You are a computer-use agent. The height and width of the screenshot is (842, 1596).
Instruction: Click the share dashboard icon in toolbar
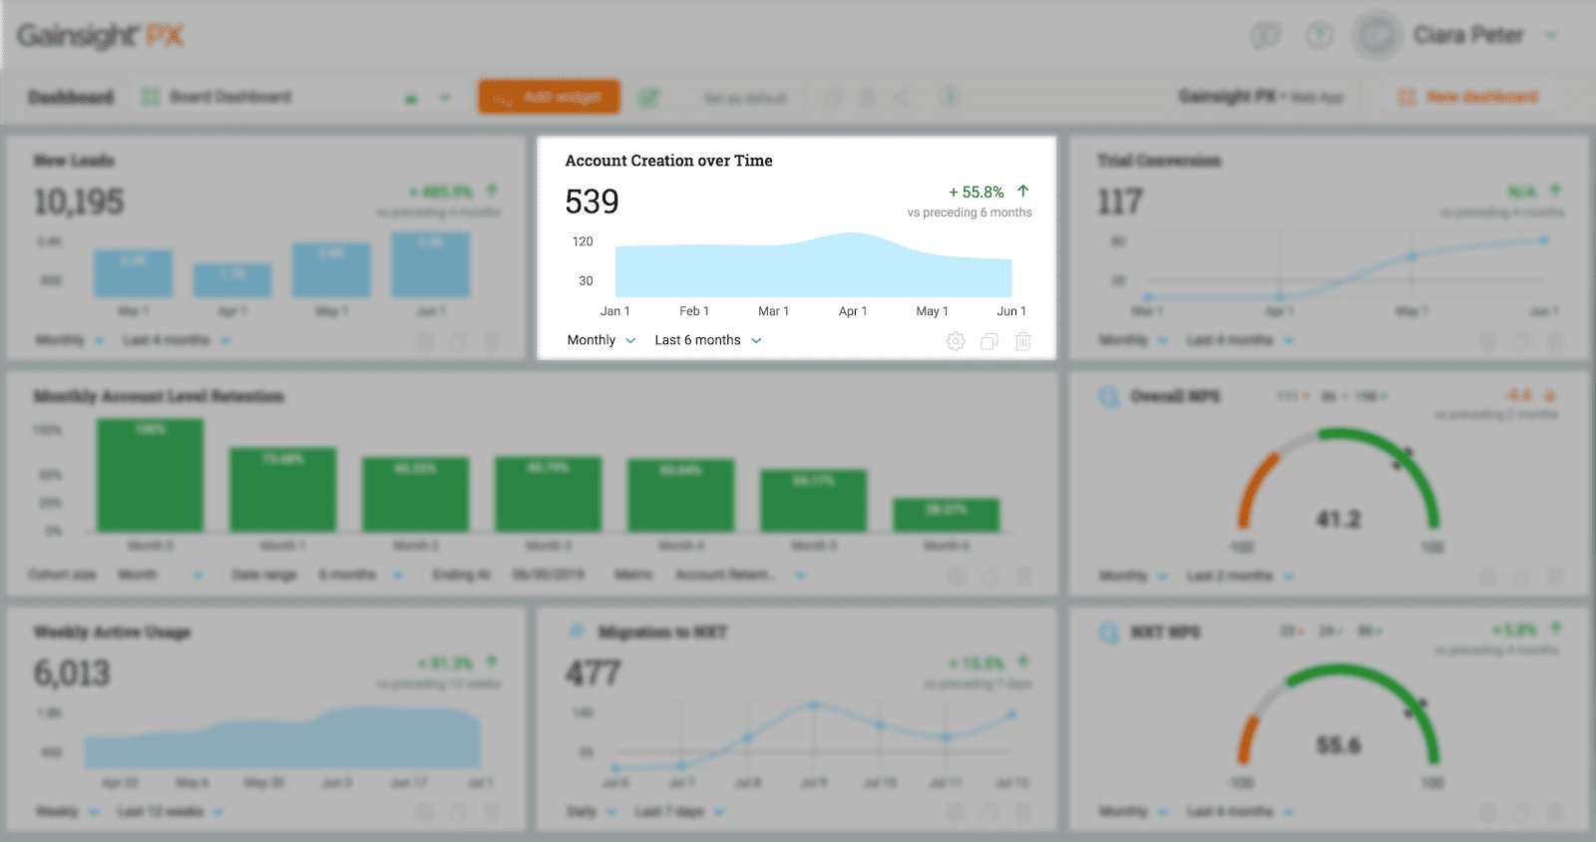901,97
